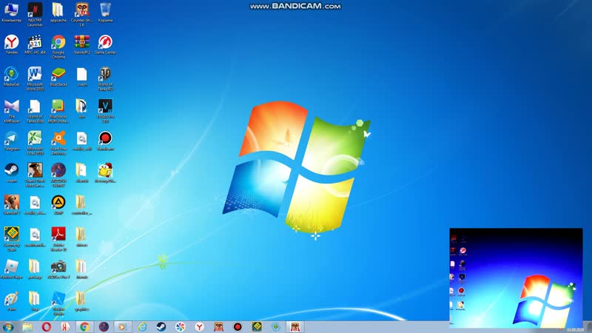The height and width of the screenshot is (333, 592).
Task: Select Avast Free Antivirus desktop shortcut
Action: (x=58, y=143)
